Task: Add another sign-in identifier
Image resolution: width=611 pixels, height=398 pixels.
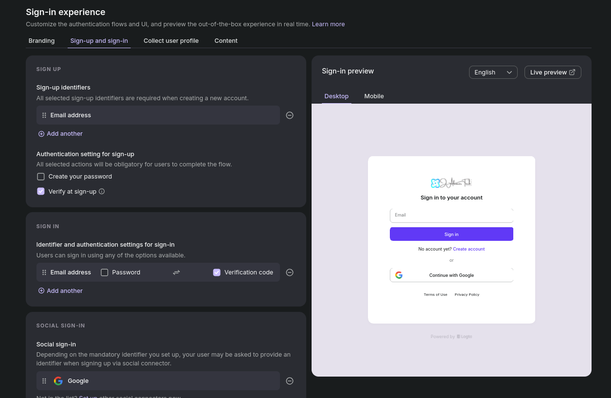Action: point(61,291)
